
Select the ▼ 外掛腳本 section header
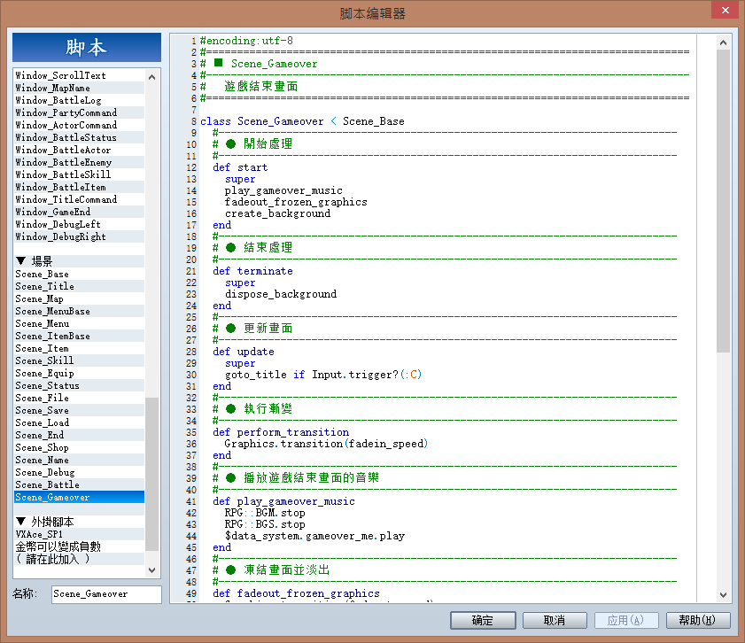pyautogui.click(x=80, y=522)
